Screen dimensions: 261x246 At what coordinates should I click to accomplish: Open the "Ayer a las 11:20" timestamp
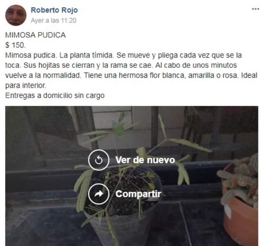(x=53, y=20)
